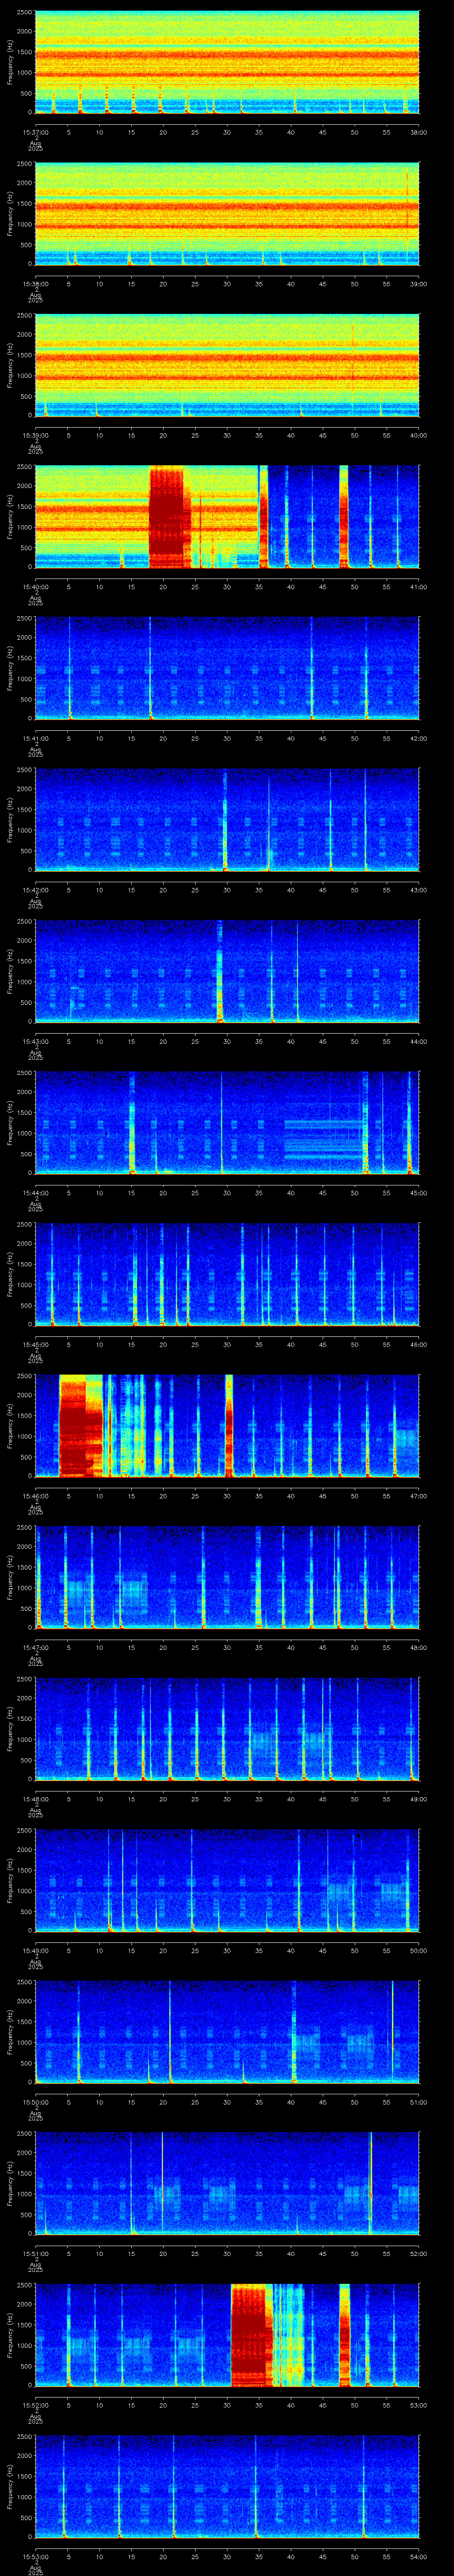Click the 40:00 end-of-axis time label

tap(418, 435)
